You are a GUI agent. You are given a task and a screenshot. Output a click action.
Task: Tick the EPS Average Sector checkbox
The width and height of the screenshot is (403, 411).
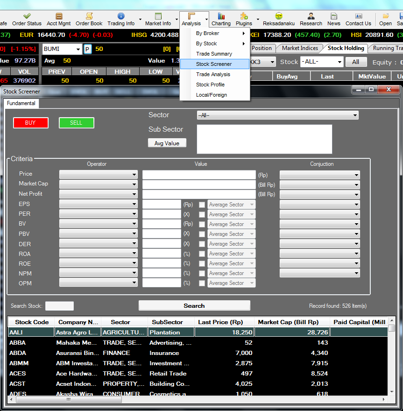pos(202,205)
